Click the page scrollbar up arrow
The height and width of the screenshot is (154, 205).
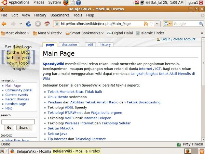203,39
